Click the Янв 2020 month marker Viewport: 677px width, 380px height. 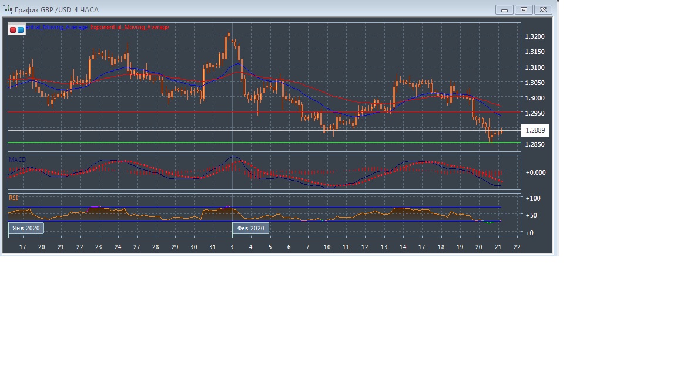click(x=26, y=228)
